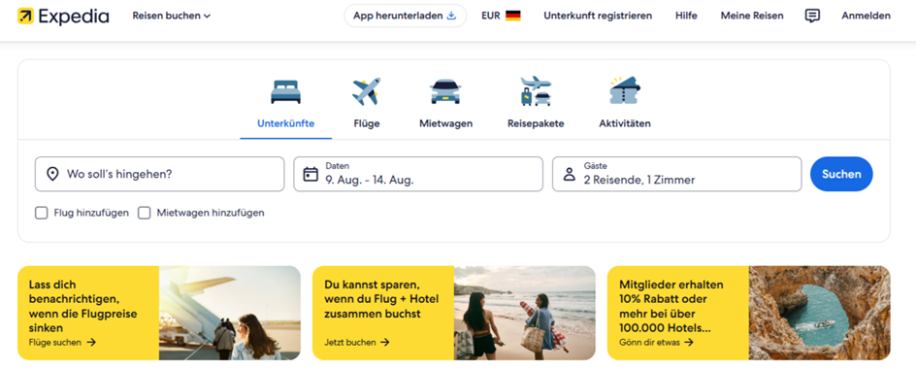Open the Daten date picker field
Image resolution: width=916 pixels, height=370 pixels.
click(x=417, y=174)
